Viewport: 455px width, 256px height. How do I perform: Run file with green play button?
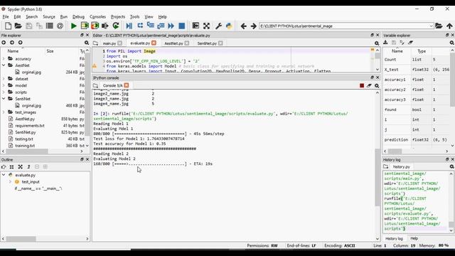(74, 26)
